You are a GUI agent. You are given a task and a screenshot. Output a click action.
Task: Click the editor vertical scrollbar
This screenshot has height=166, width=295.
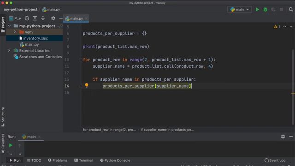click(293, 87)
